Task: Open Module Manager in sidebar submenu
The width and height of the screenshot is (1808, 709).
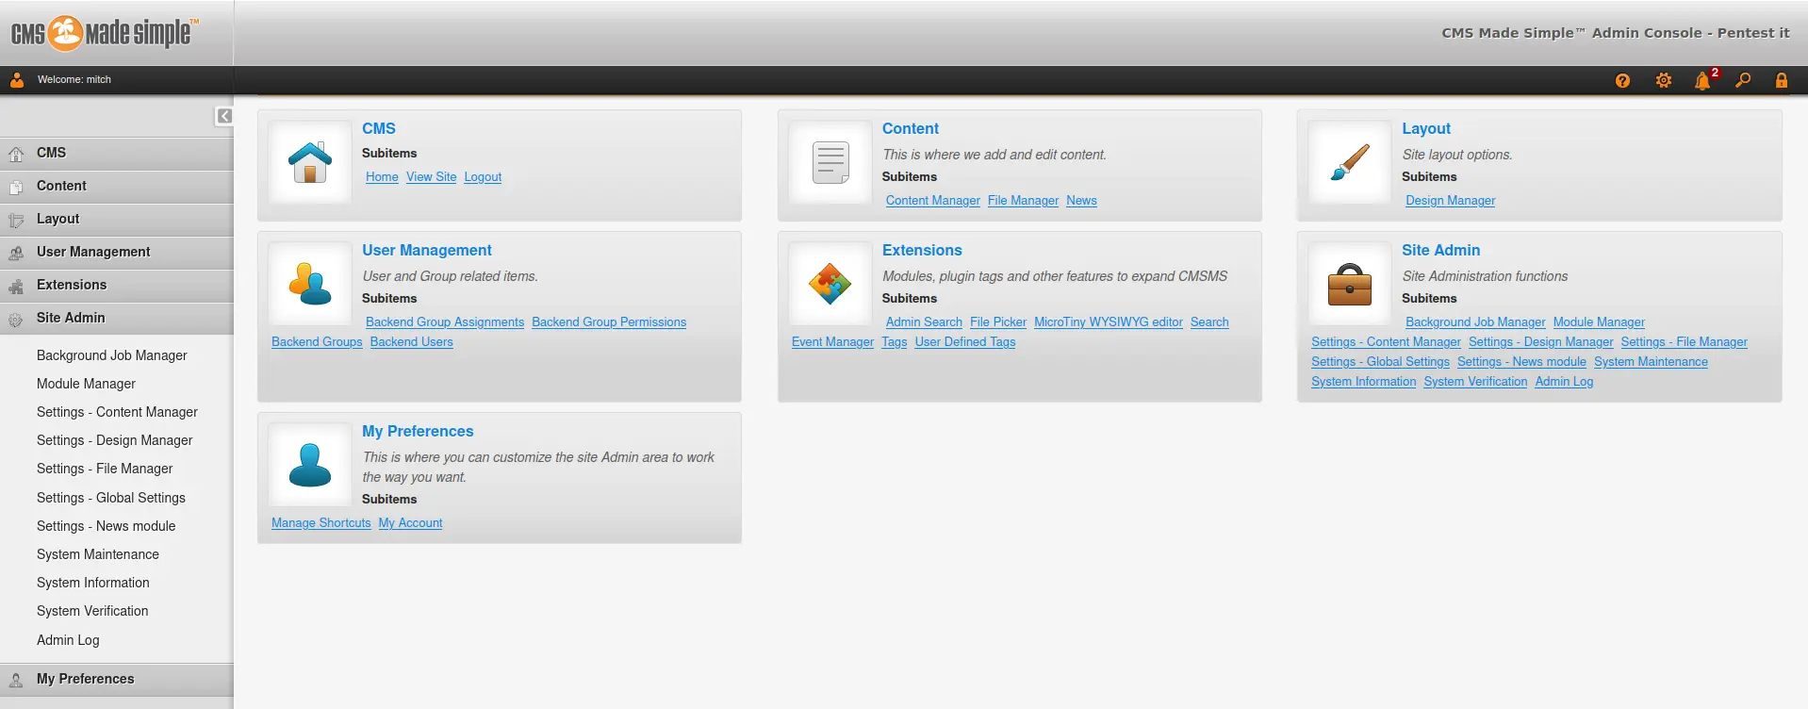Action: click(86, 384)
